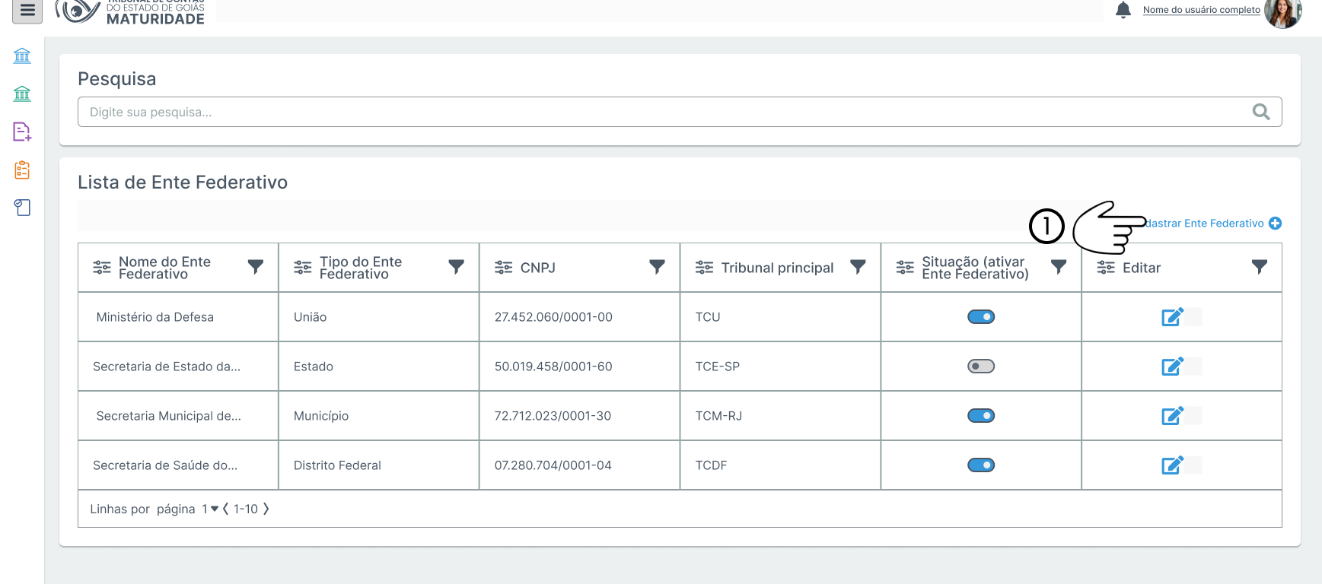Image resolution: width=1322 pixels, height=584 pixels.
Task: Open the green building sidebar item
Action: click(x=22, y=94)
